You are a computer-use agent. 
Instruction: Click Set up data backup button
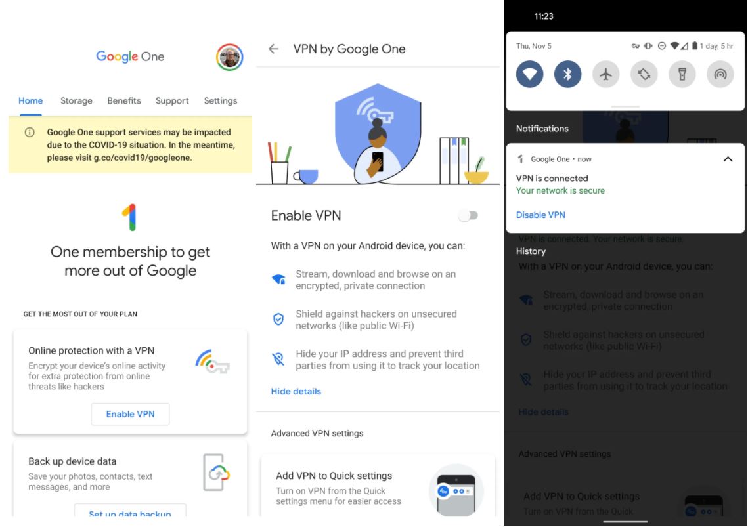[130, 511]
